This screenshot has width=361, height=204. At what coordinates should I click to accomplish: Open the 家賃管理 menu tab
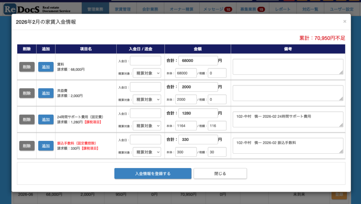(122, 9)
